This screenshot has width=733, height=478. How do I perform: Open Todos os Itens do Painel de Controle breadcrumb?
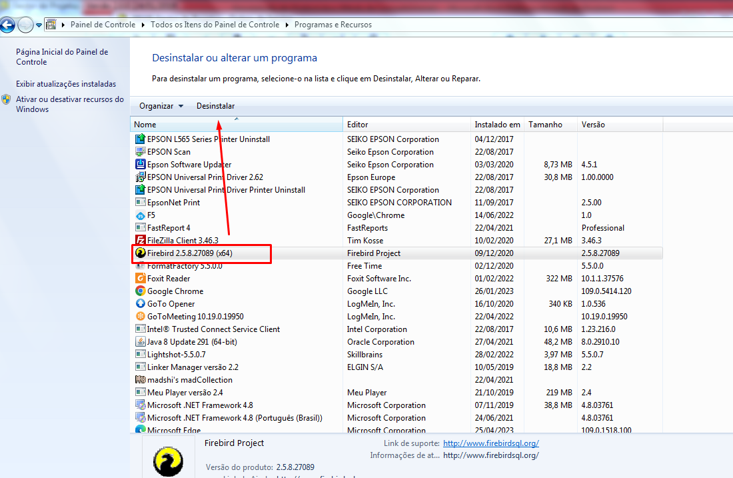point(215,25)
